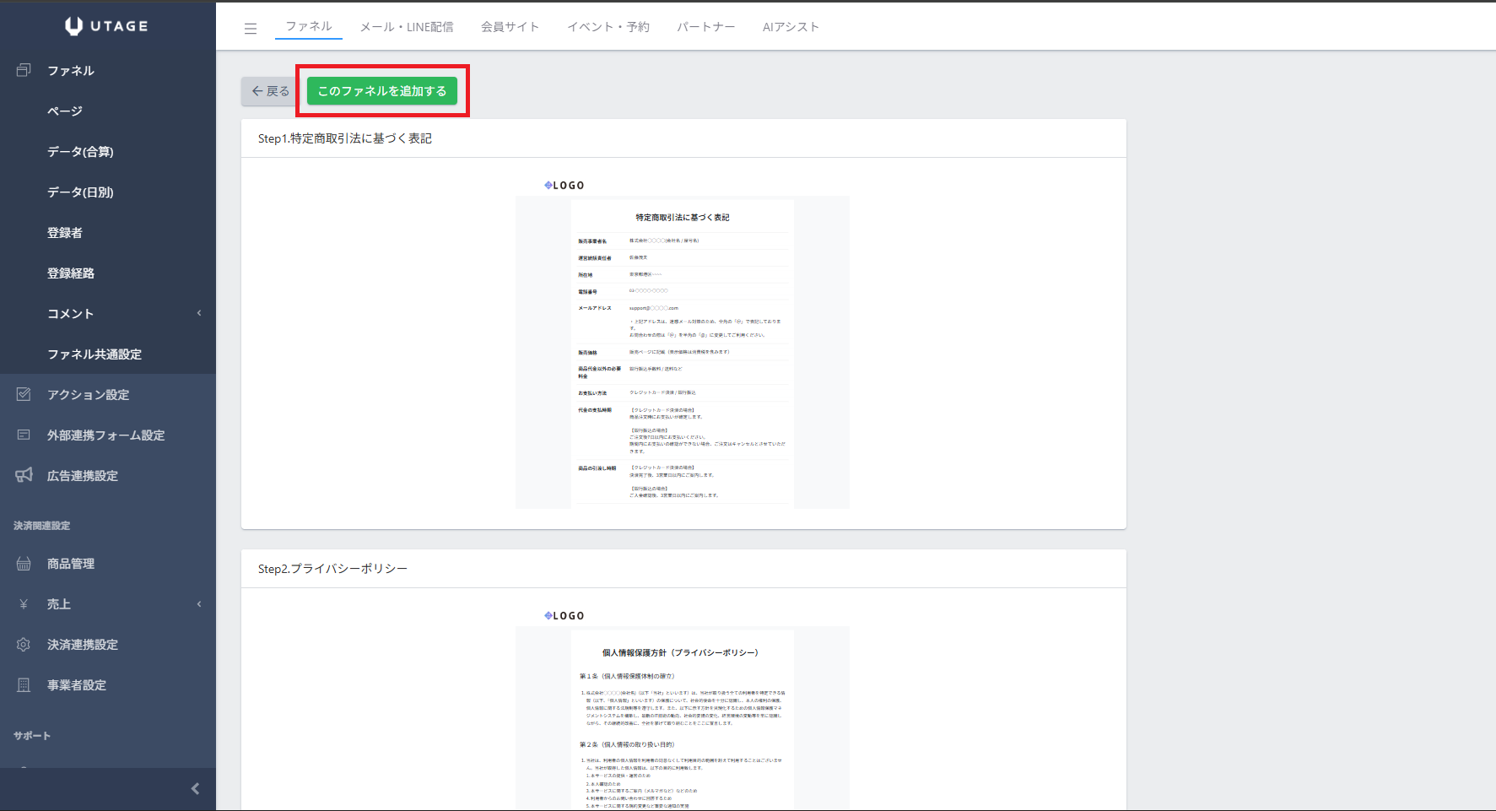
Task: Expand the コメント submenu chevron
Action: (199, 313)
